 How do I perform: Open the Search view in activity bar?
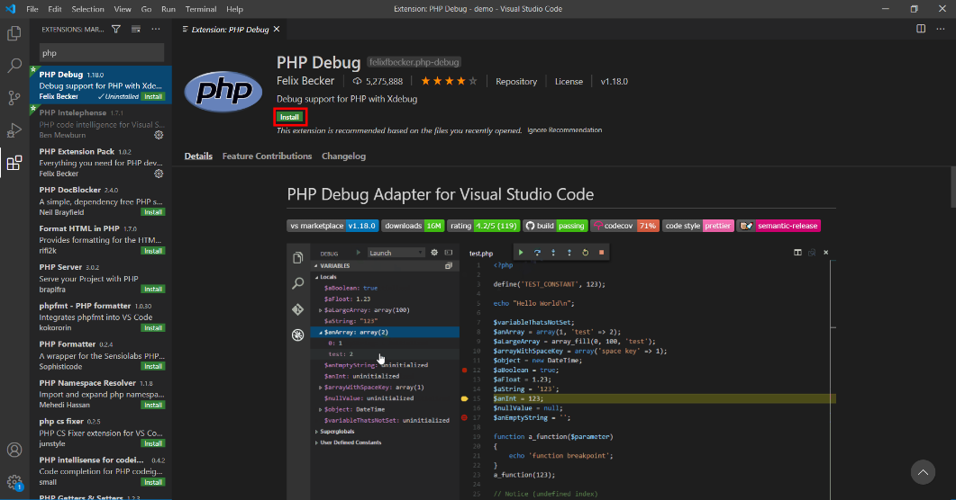point(14,65)
